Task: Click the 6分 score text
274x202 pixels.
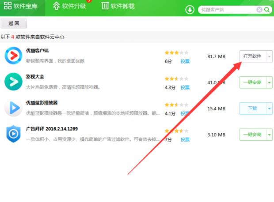Action: (x=168, y=61)
